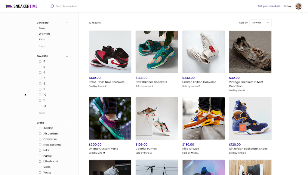Tick the New Balance brand checkbox
This screenshot has height=175, width=308.
(40, 145)
